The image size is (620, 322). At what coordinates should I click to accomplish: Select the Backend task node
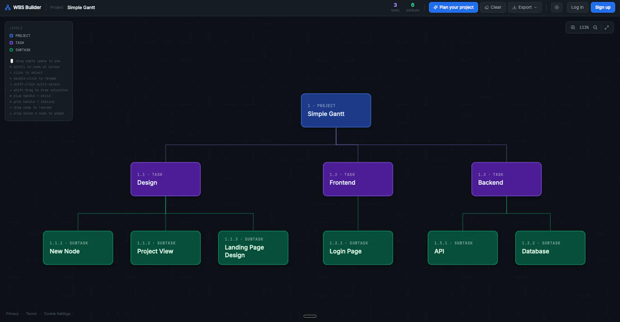click(506, 179)
